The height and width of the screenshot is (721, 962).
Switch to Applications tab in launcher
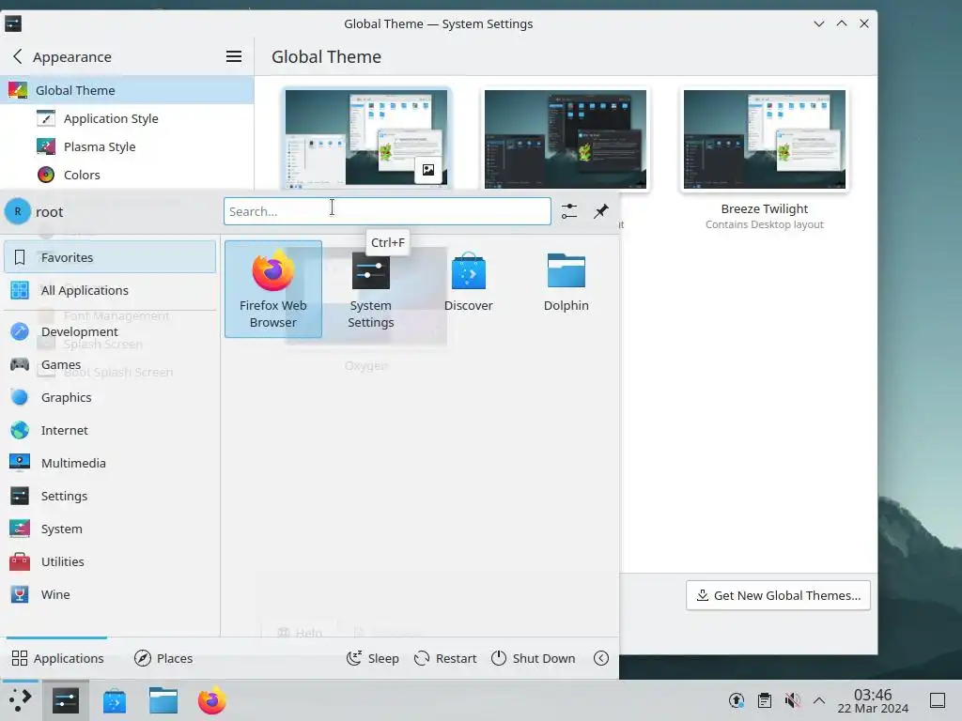pos(57,658)
